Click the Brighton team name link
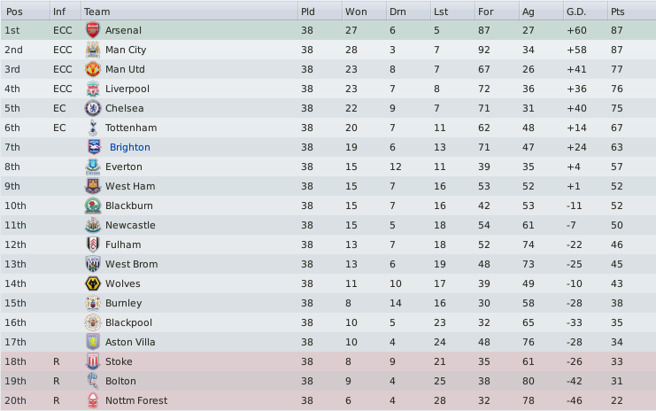Viewport: 656px width, 411px height. 129,147
